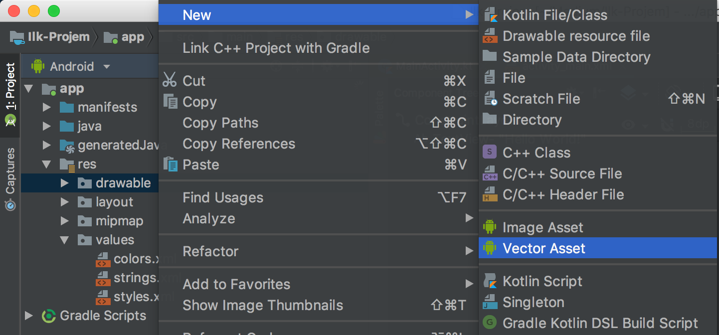This screenshot has height=335, width=719.
Task: Click the File icon in New submenu
Action: point(490,77)
